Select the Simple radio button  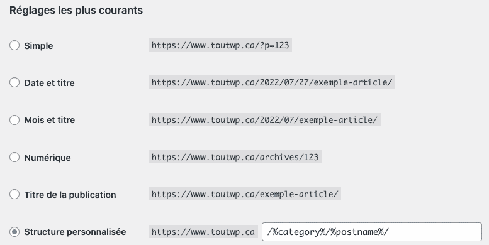(14, 45)
